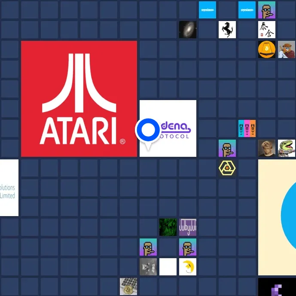Open the red Atari estate on the map
The image size is (296, 296).
(79, 99)
